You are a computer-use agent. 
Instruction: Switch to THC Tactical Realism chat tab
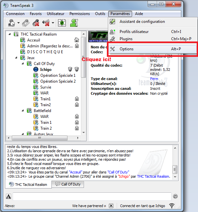point(29,185)
